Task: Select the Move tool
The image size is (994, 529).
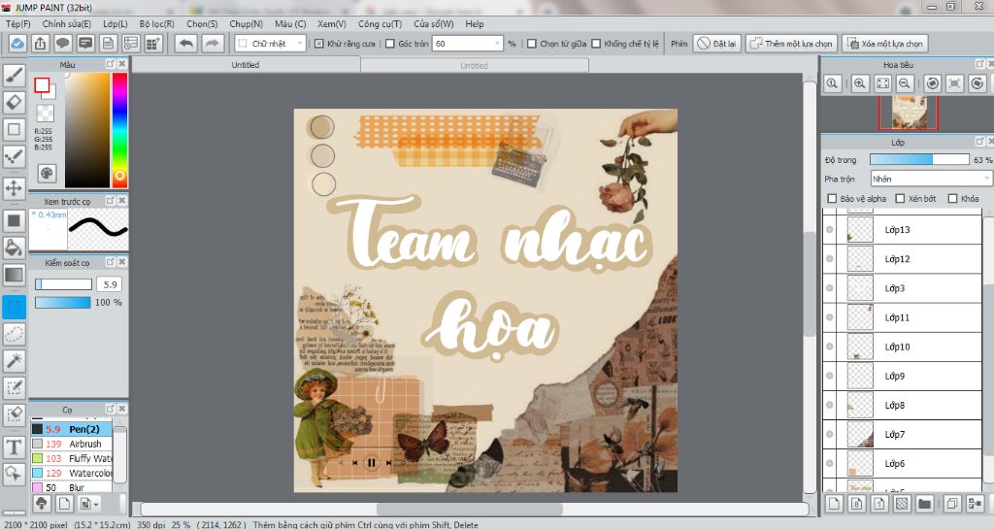Action: tap(14, 188)
